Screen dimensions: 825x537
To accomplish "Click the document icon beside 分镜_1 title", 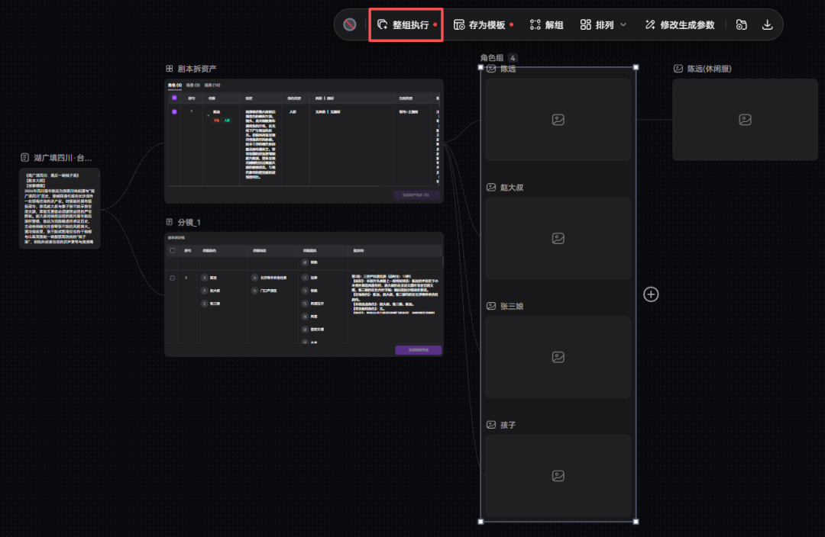I will coord(170,222).
